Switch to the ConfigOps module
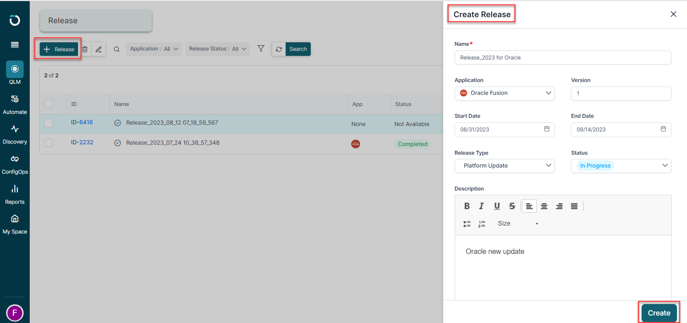This screenshot has width=687, height=323. 15,165
